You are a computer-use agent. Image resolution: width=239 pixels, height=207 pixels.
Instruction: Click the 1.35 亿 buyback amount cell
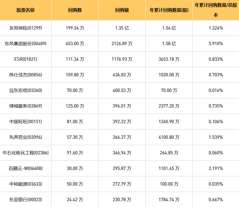click(x=122, y=28)
